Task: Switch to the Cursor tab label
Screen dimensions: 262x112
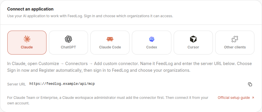Action: click(x=193, y=47)
